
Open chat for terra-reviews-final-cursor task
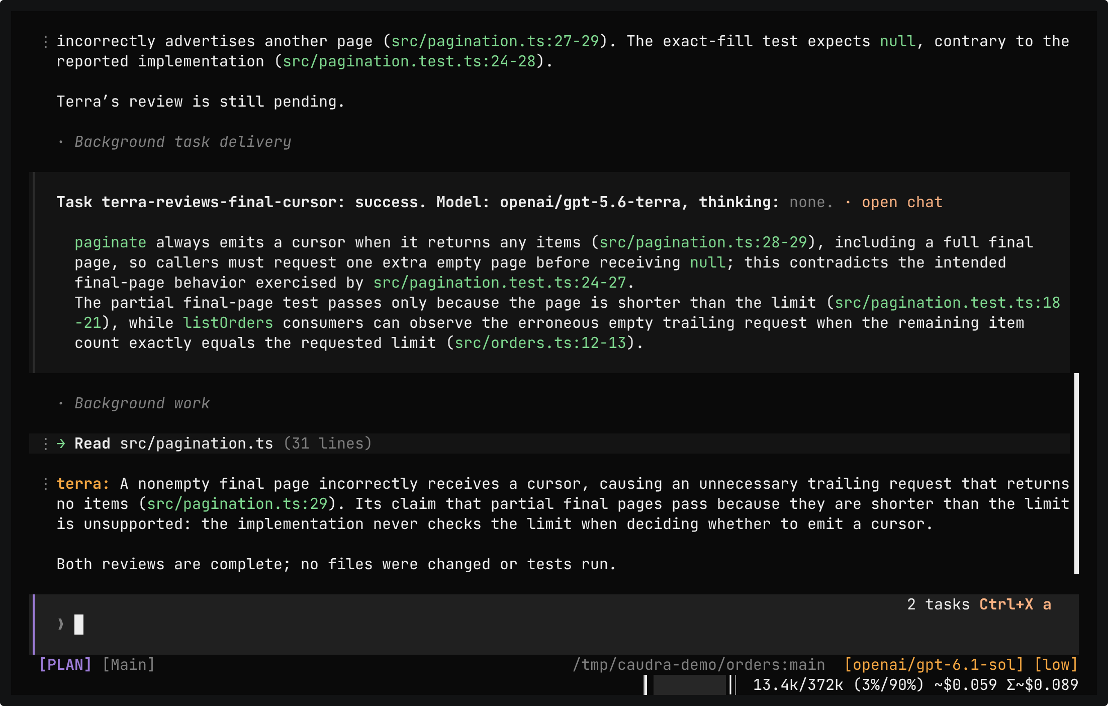click(x=902, y=202)
